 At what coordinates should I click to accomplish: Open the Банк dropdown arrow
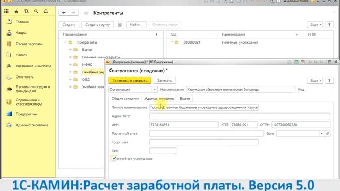[322, 134]
